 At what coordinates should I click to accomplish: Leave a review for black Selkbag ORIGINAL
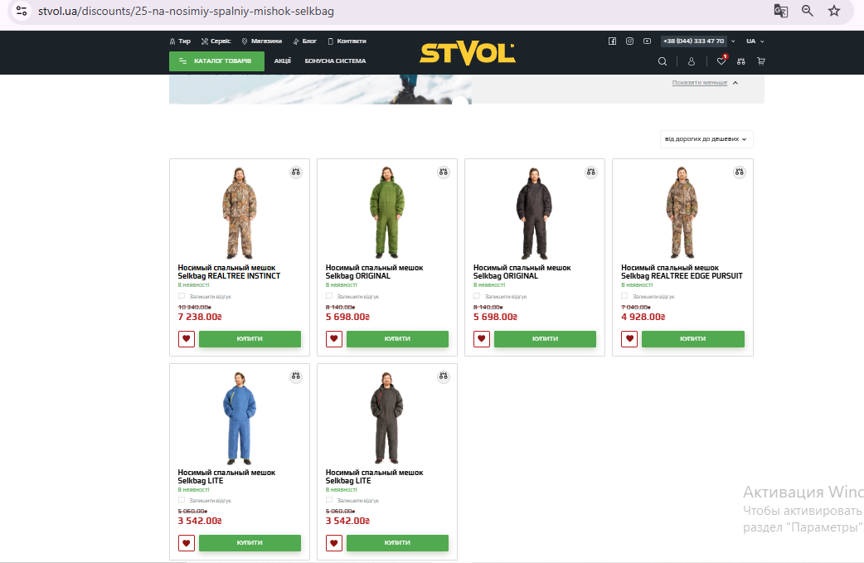tap(500, 296)
